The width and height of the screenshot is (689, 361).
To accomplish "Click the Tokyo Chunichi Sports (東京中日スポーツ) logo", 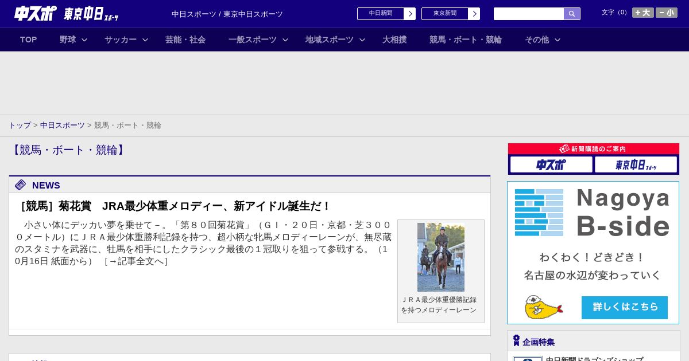I will click(91, 14).
